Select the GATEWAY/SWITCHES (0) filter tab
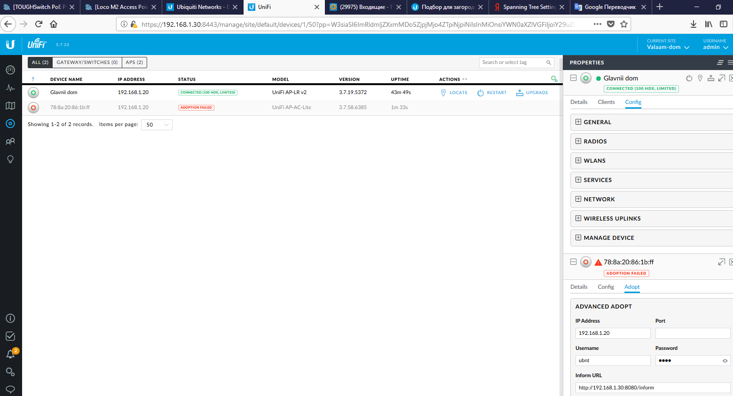The height and width of the screenshot is (396, 733). pyautogui.click(x=87, y=63)
